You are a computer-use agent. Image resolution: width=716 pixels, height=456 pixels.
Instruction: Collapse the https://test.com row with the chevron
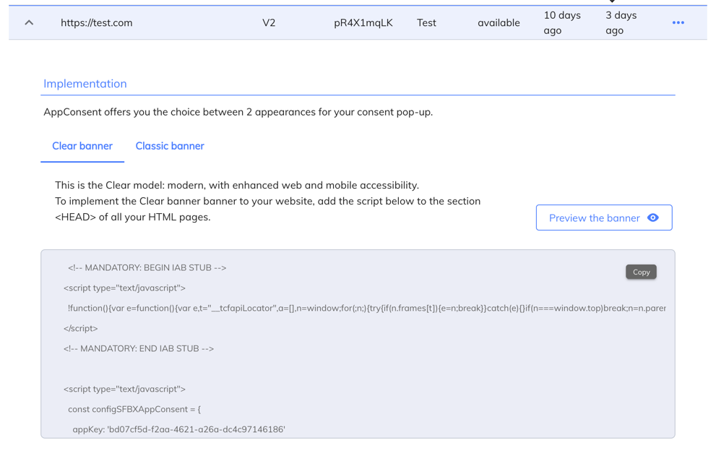(29, 22)
